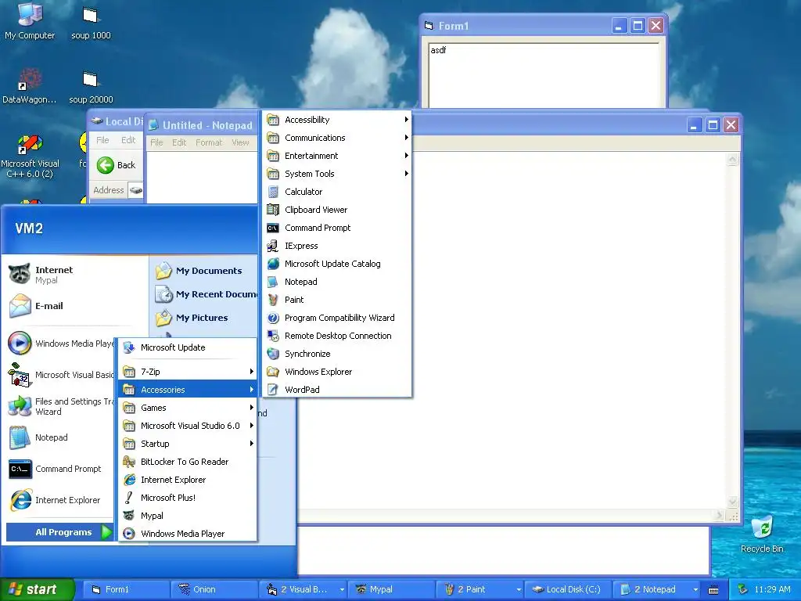The height and width of the screenshot is (601, 801).
Task: Launch Notepad from Accessories submenu
Action: (337, 282)
